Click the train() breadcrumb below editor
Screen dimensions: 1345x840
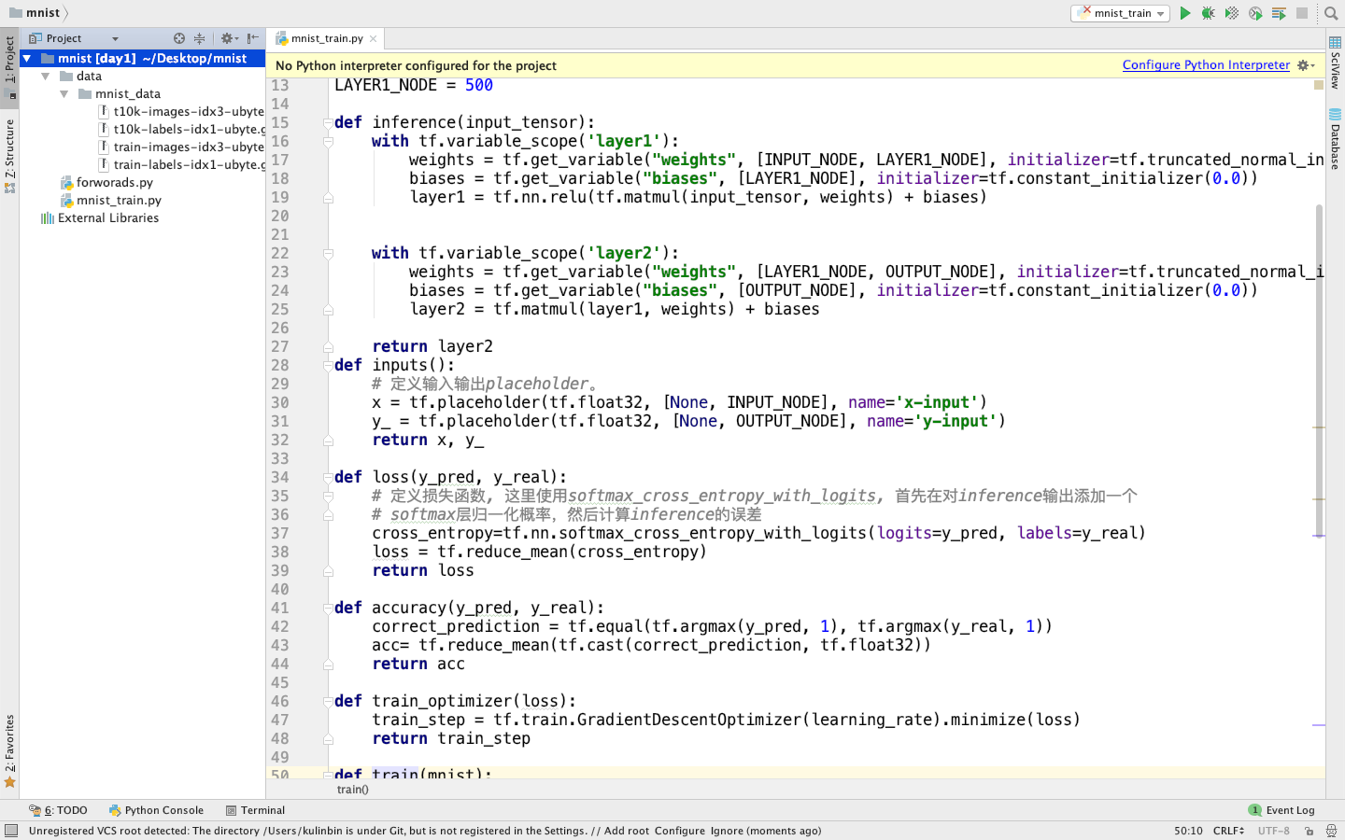[352, 790]
